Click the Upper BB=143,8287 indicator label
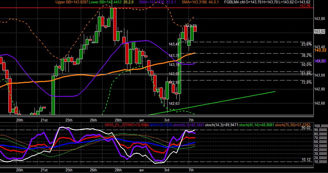 point(72,2)
